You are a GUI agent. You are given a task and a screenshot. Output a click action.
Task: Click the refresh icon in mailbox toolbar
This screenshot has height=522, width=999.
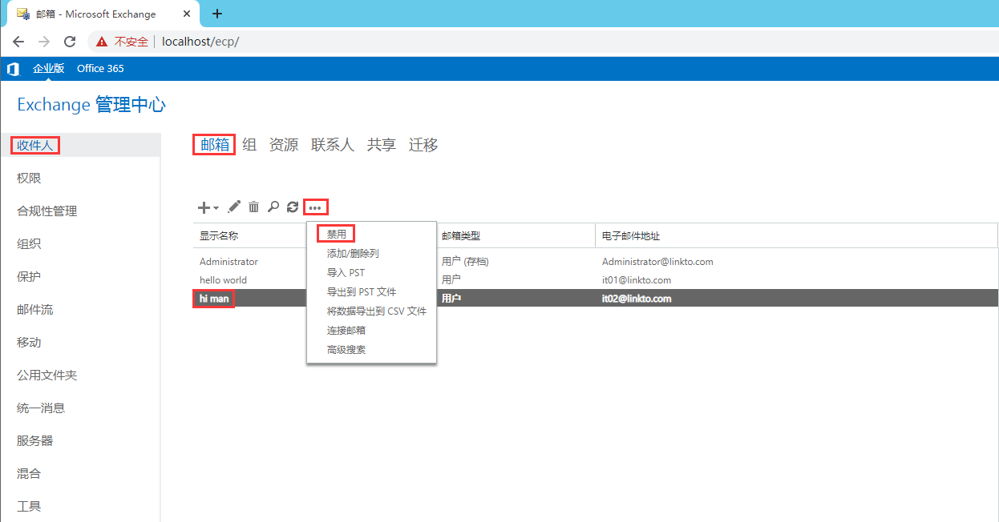(x=293, y=207)
